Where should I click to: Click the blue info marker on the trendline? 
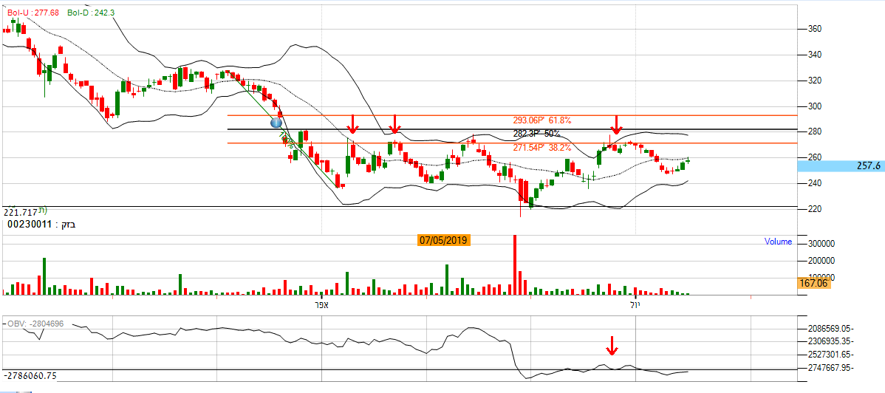[x=277, y=123]
